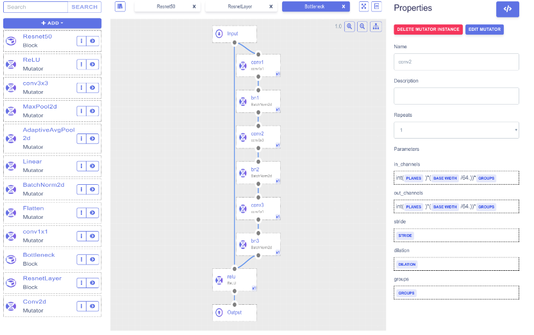Click the Edit Mutator button
Screen dimensions: 534x335
[484, 30]
